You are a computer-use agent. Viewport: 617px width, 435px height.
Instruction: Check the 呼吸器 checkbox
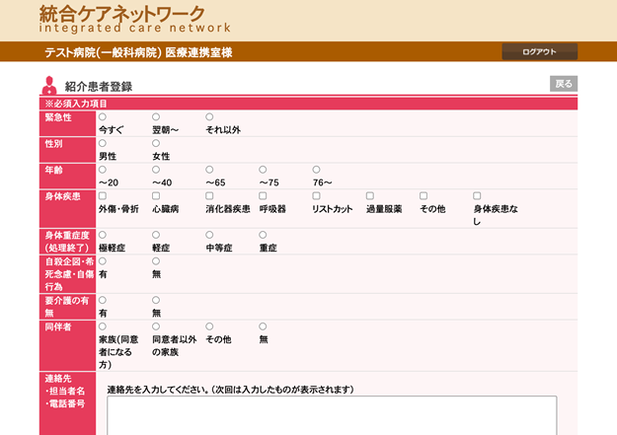coord(263,196)
